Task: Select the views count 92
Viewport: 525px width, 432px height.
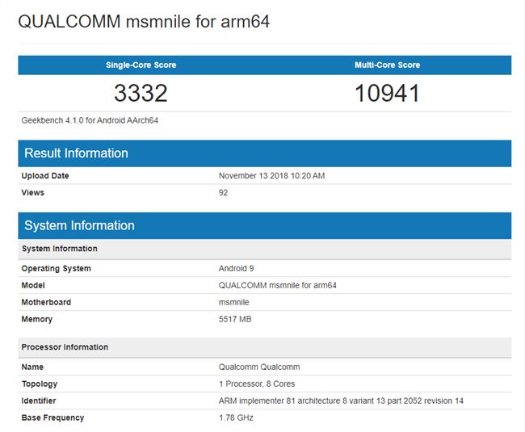Action: point(223,193)
